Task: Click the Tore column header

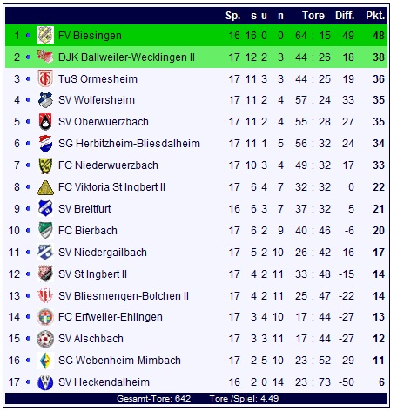Action: click(313, 16)
